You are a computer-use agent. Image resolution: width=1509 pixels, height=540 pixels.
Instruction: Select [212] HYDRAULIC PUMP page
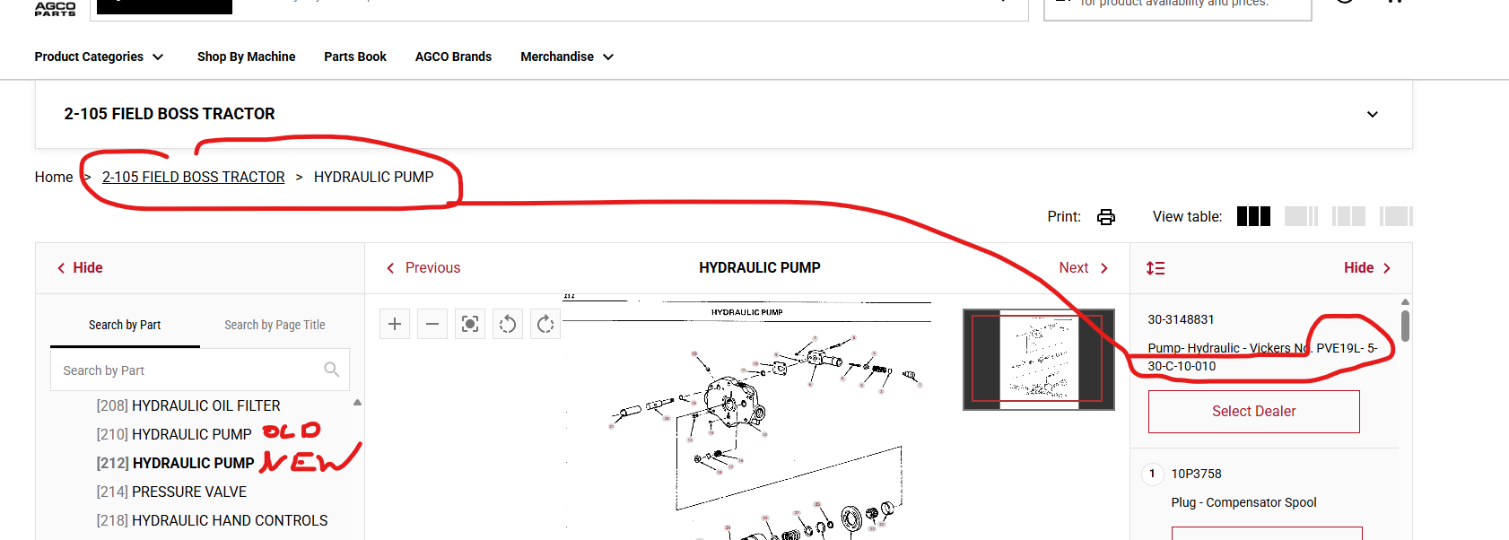pos(176,463)
